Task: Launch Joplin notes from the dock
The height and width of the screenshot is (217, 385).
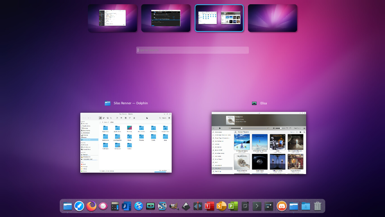Action: pos(127,206)
